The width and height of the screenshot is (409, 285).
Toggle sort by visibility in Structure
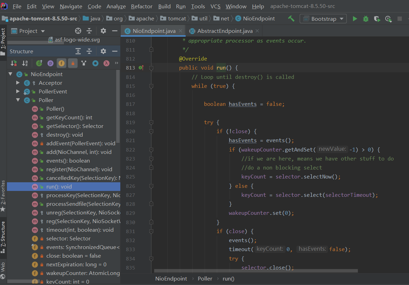[x=13, y=63]
